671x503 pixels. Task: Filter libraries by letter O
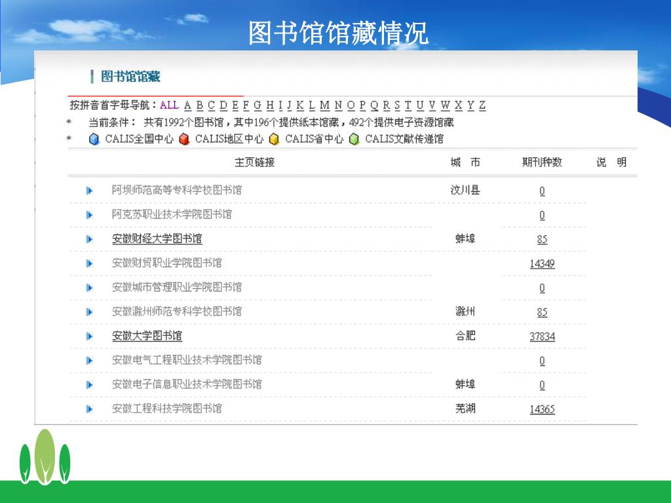coord(351,105)
